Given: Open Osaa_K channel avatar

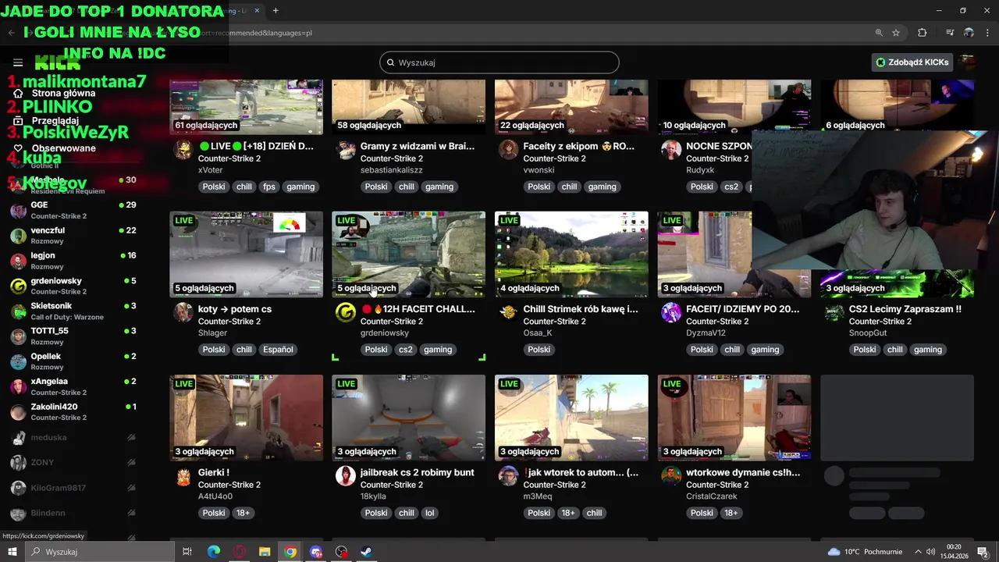Looking at the screenshot, I should (x=509, y=313).
